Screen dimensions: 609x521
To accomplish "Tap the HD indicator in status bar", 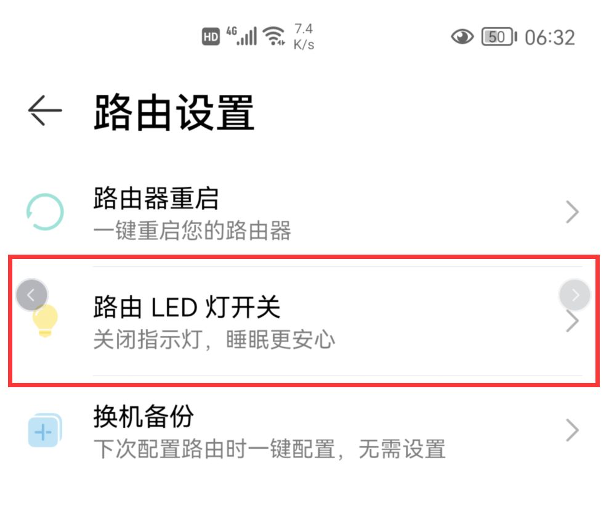I will point(211,37).
